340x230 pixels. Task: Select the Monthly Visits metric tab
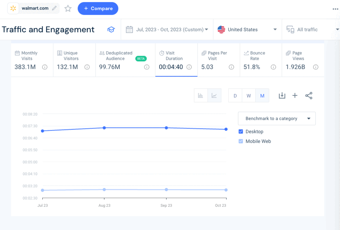(32, 60)
